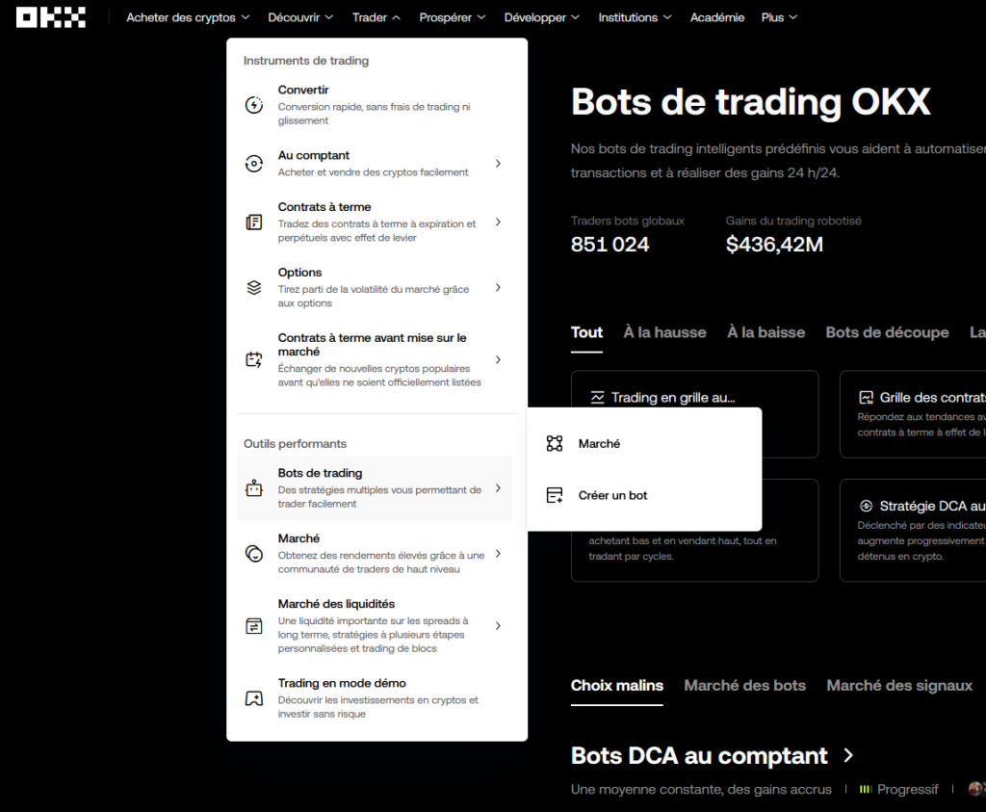Image resolution: width=986 pixels, height=812 pixels.
Task: Expand the Au comptant submenu arrow
Action: (498, 164)
